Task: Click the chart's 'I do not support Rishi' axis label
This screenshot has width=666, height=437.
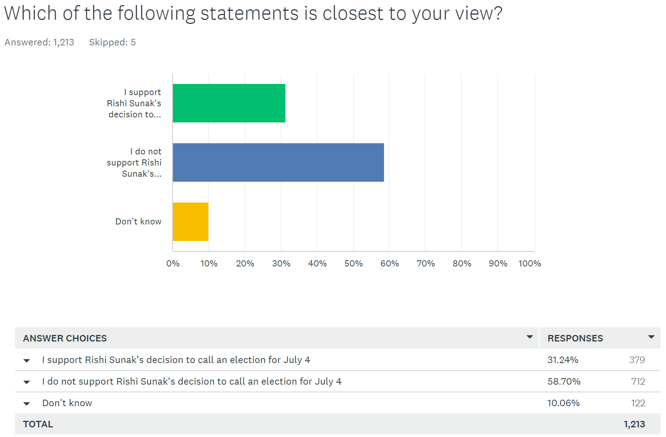Action: pyautogui.click(x=134, y=162)
